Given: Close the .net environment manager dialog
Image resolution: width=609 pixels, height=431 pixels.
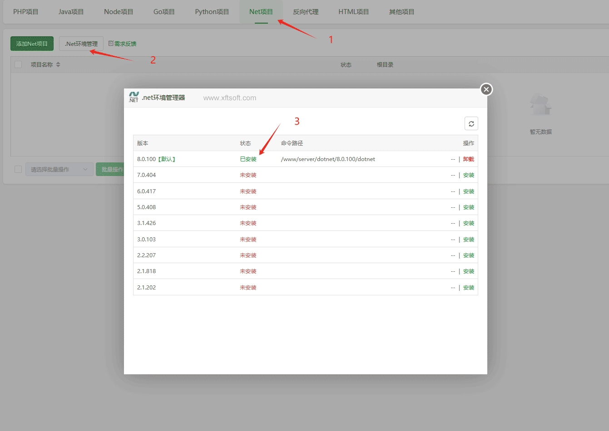Looking at the screenshot, I should pos(486,89).
